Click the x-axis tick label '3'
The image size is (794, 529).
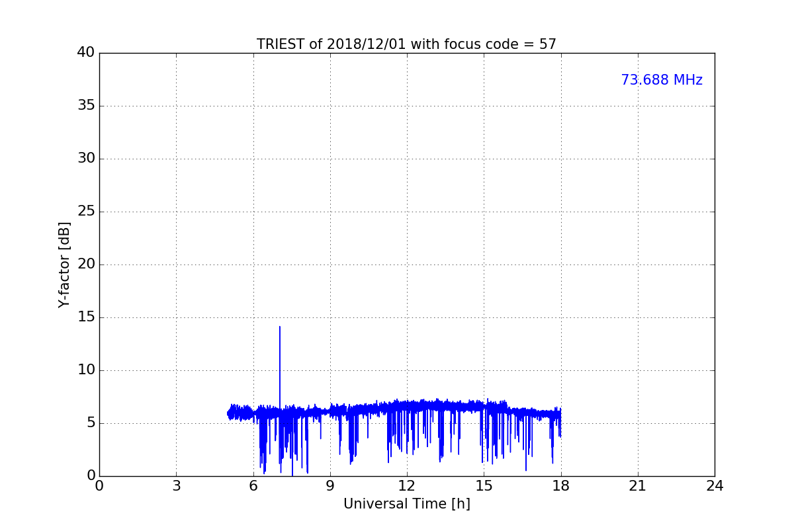tap(176, 486)
